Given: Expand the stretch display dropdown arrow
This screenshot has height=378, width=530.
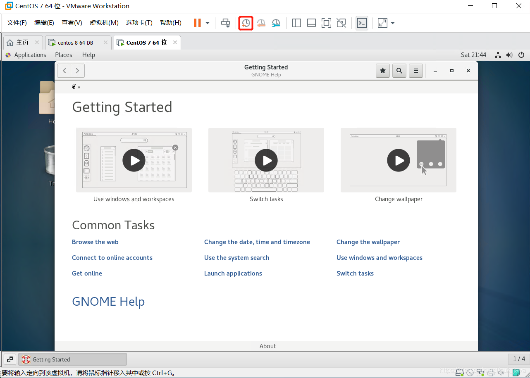Looking at the screenshot, I should [393, 23].
